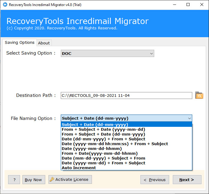Click the Activate License button
Image resolution: width=209 pixels, height=194 pixels.
[x=70, y=179]
